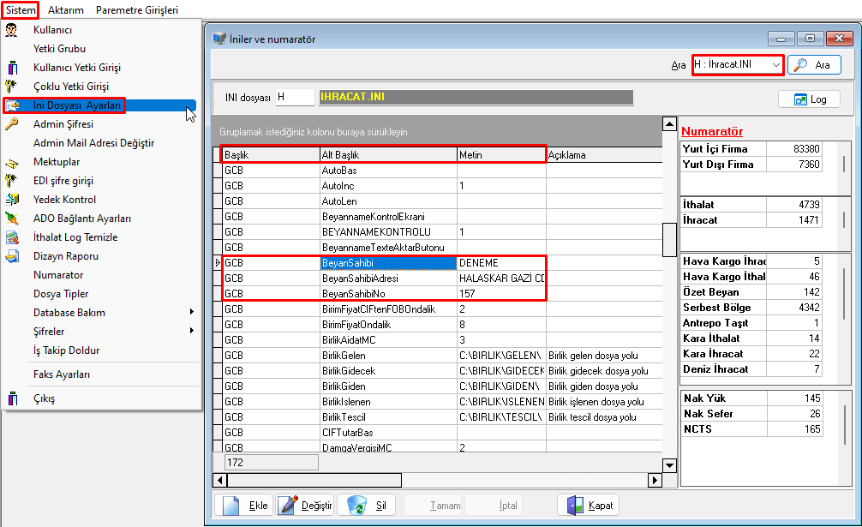862x527 pixels.
Task: Click the Değiştir pencil icon
Action: click(x=288, y=505)
